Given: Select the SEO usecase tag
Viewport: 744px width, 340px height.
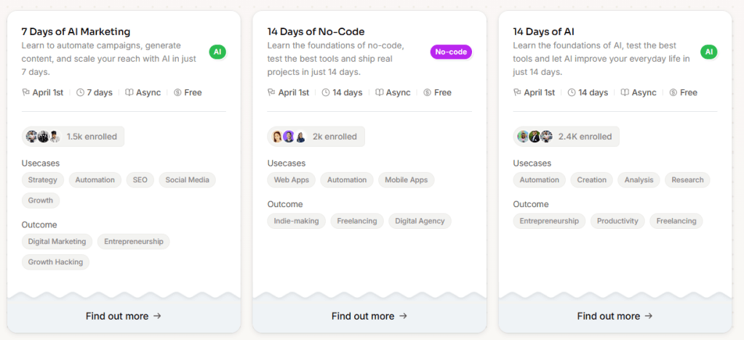Looking at the screenshot, I should [140, 180].
